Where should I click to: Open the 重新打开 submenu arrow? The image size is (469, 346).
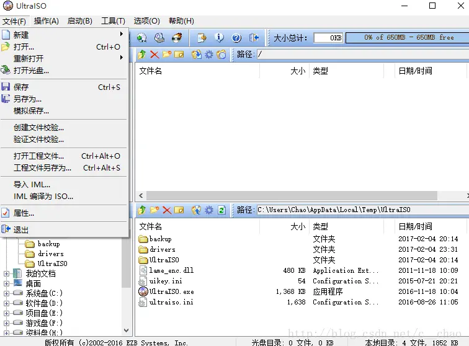tap(122, 57)
